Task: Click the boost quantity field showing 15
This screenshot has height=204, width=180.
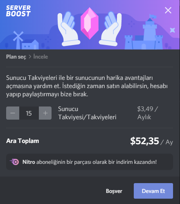Action: tap(29, 113)
